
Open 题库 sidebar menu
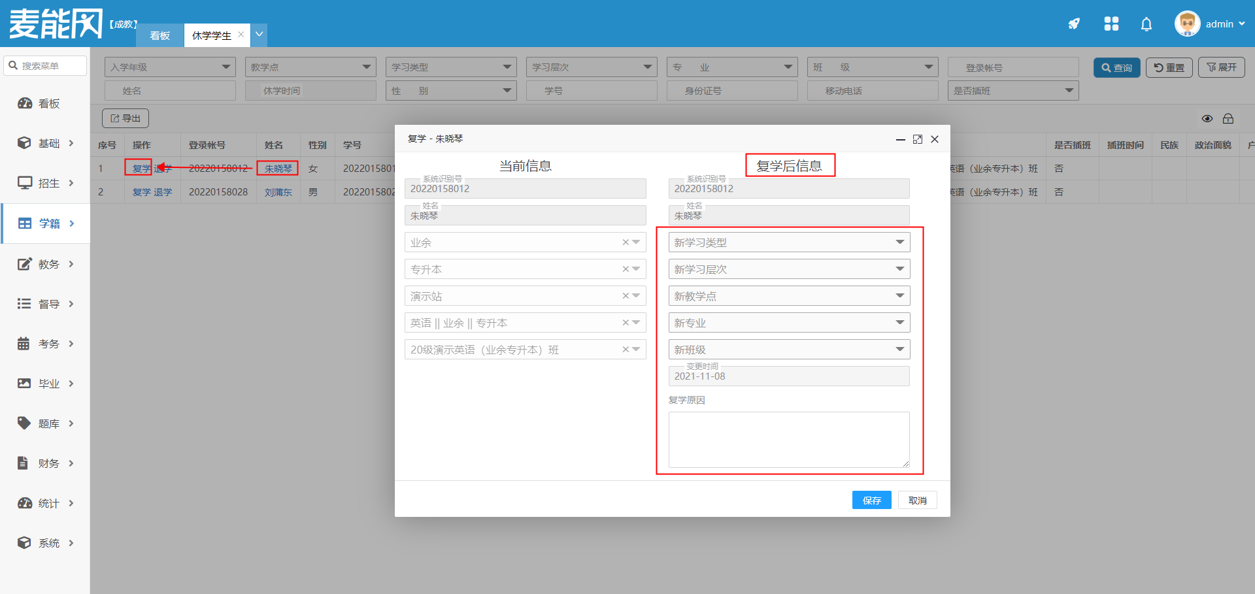pyautogui.click(x=46, y=423)
